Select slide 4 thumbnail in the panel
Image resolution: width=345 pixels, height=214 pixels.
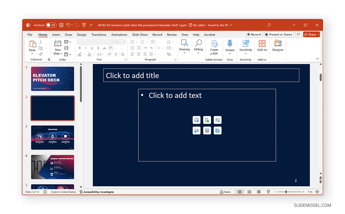(53, 167)
